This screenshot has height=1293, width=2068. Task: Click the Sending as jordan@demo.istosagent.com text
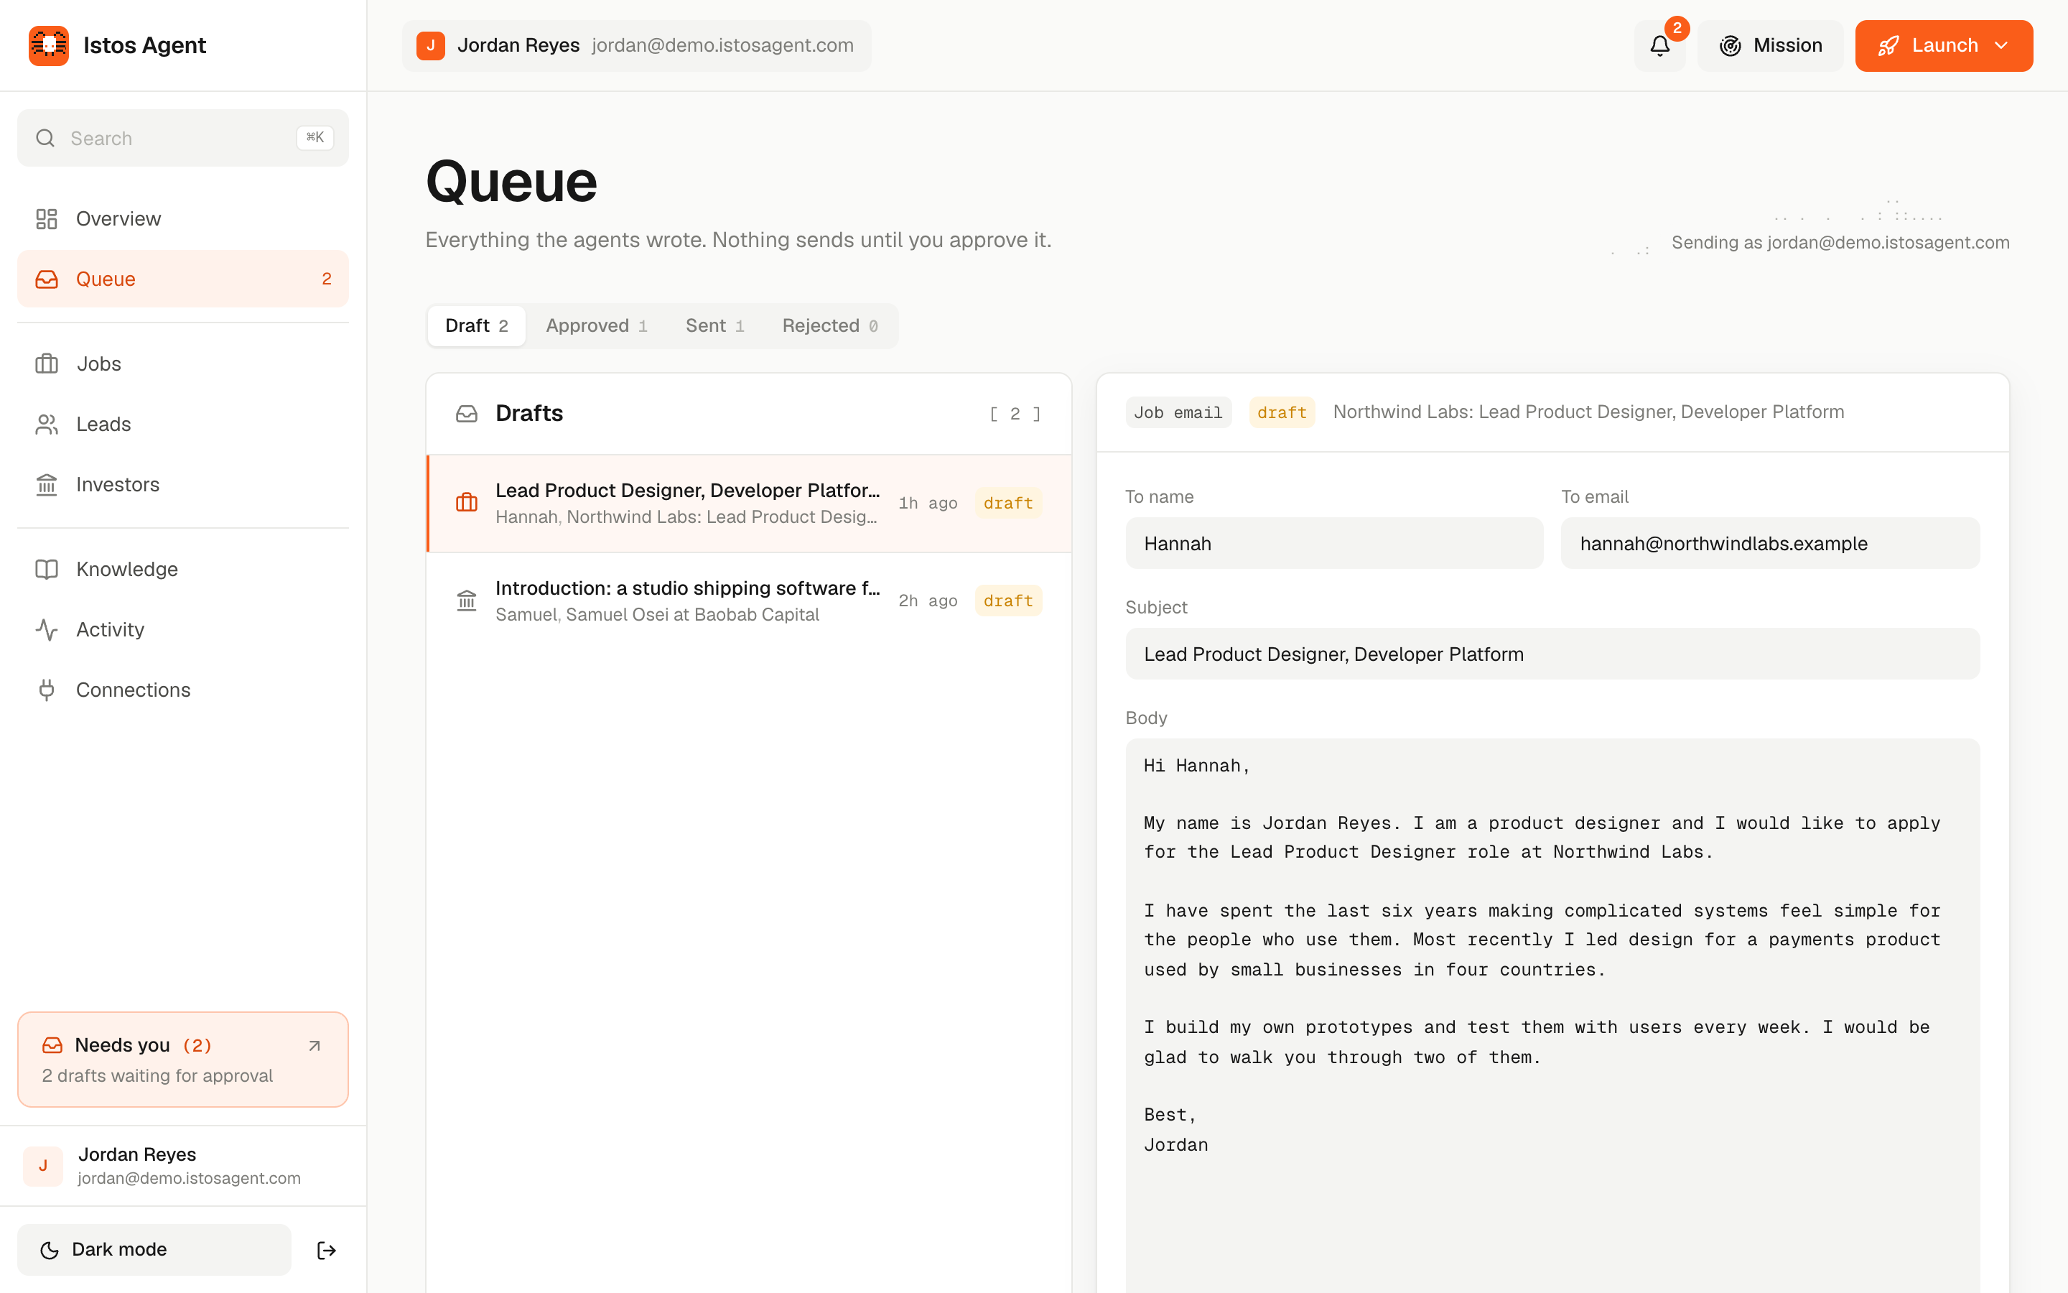pos(1840,243)
